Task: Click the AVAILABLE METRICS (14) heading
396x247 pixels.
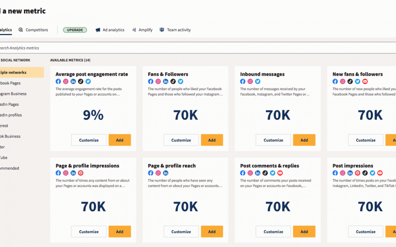Action: click(70, 60)
